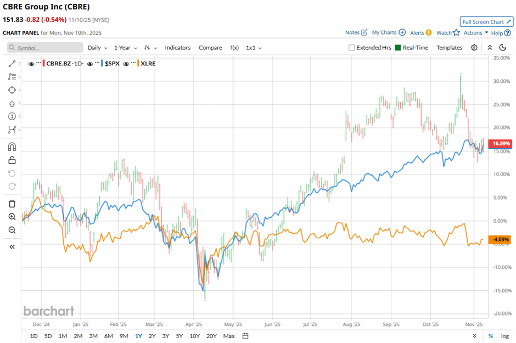
Task: Enable the Extended Hrs checkbox
Action: 352,48
